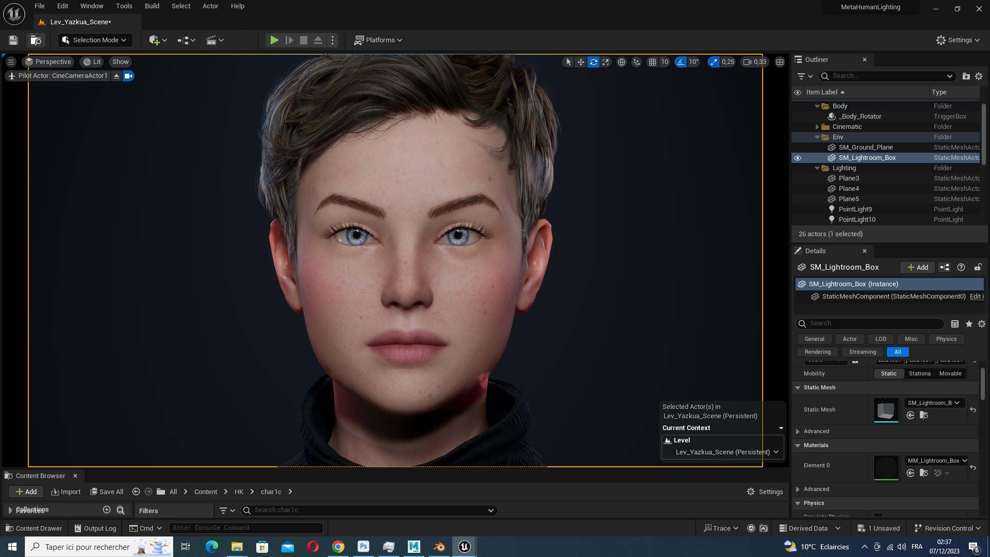The width and height of the screenshot is (990, 557).
Task: Click Save All in Content Browser
Action: tap(107, 492)
